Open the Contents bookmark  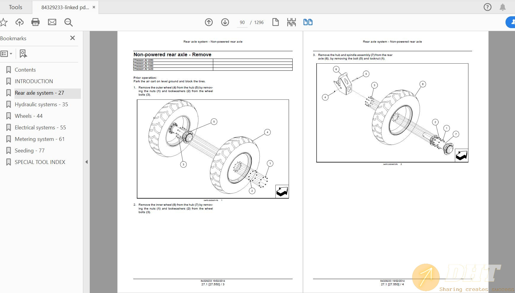tap(25, 70)
